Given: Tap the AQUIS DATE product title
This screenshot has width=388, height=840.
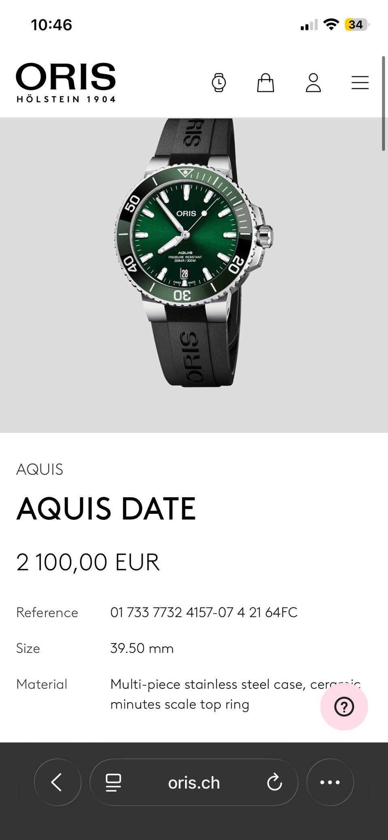Looking at the screenshot, I should click(106, 509).
